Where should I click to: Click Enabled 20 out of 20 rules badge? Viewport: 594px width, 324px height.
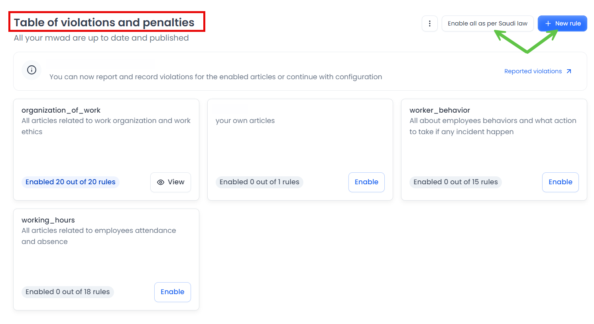point(70,182)
